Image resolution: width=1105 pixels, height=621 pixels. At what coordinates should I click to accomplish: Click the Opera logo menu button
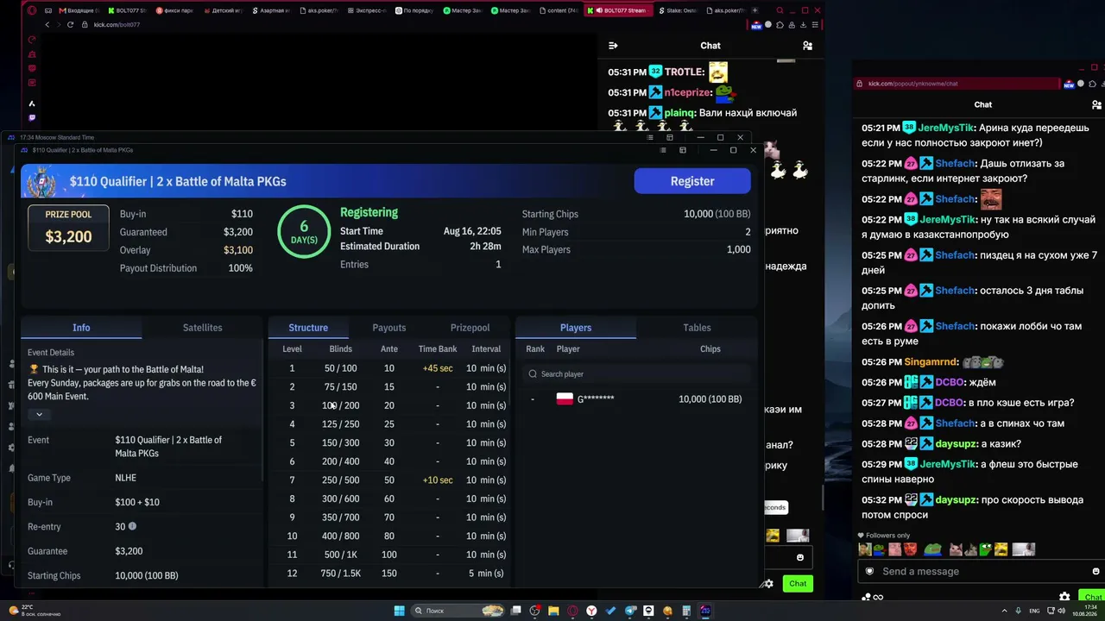[32, 10]
